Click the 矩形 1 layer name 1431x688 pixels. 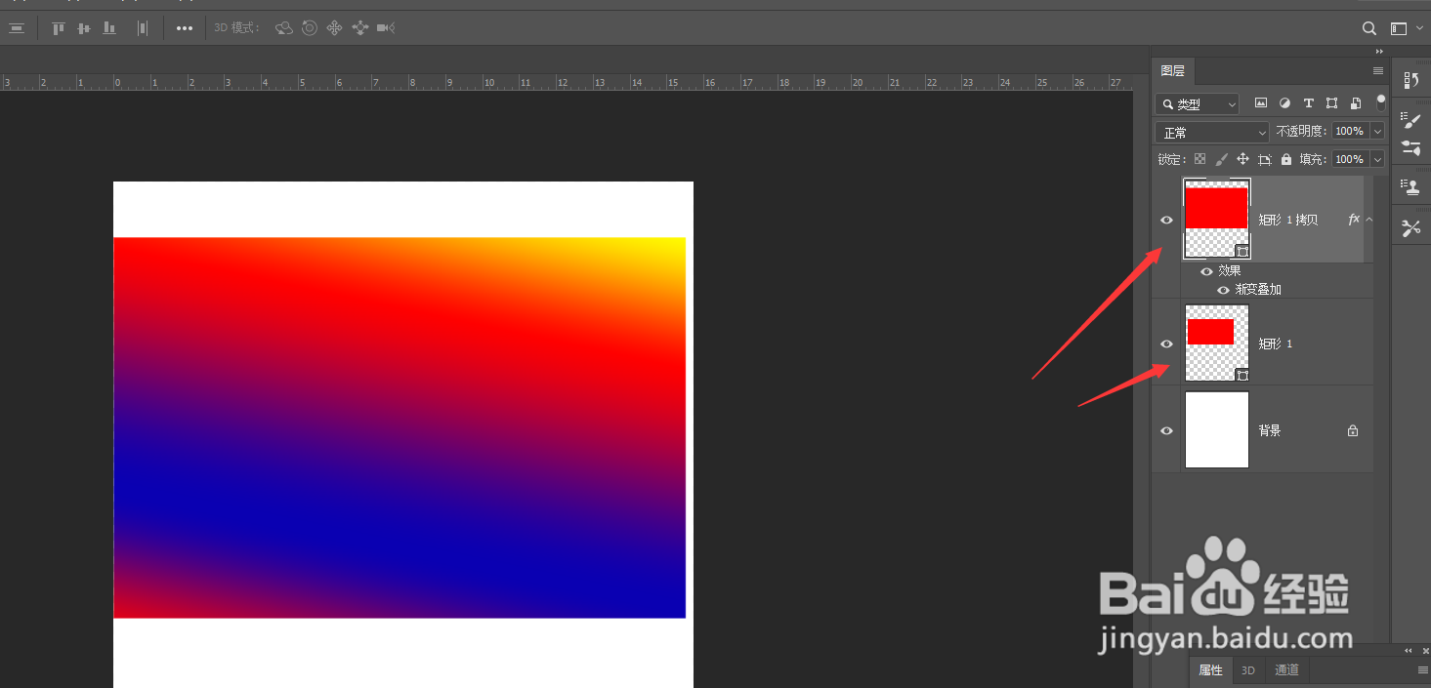(x=1276, y=344)
